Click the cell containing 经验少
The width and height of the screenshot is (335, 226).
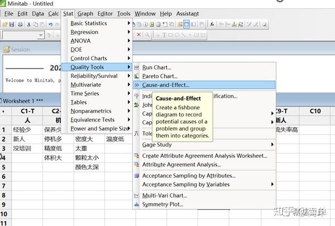(x=27, y=129)
